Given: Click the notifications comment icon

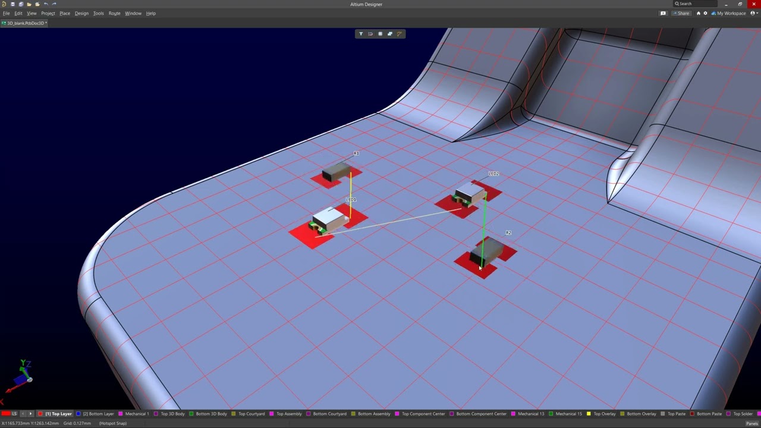Looking at the screenshot, I should pos(663,13).
